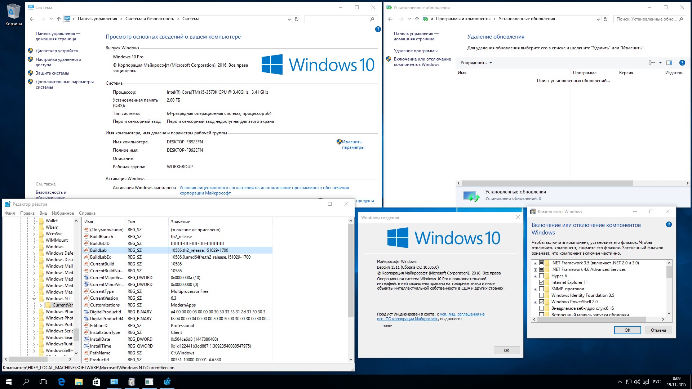Open clock and date in taskbar
The image size is (692, 389).
tap(676, 382)
